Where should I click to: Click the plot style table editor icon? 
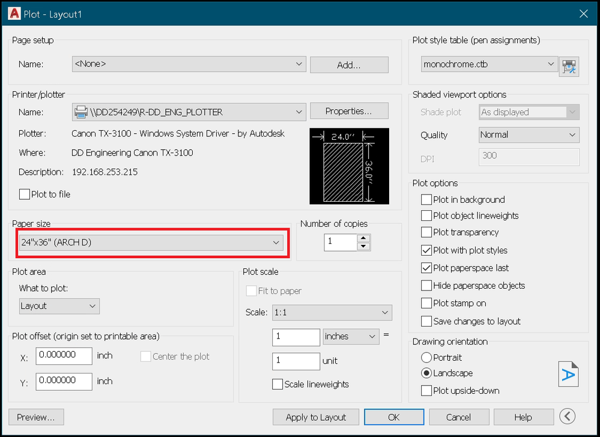tap(568, 66)
